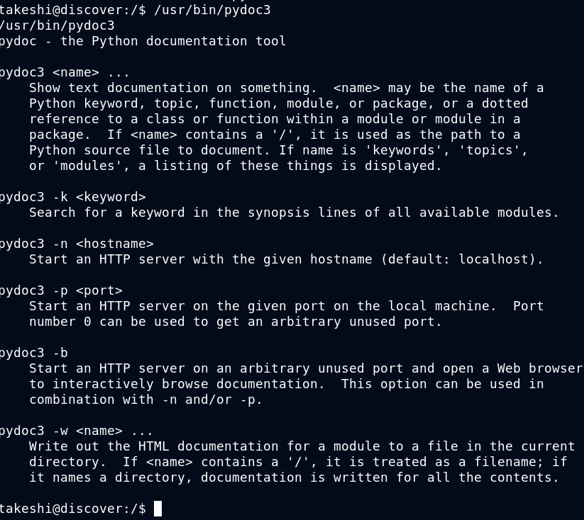Click the 'pydoc3 -n <hostname>' usage line
Viewport: 584px width, 520px height.
[x=77, y=244]
